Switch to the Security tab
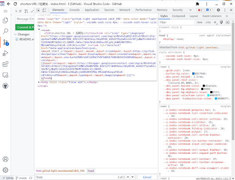Image resolution: width=235 pixels, height=180 pixels. pyautogui.click(x=178, y=10)
